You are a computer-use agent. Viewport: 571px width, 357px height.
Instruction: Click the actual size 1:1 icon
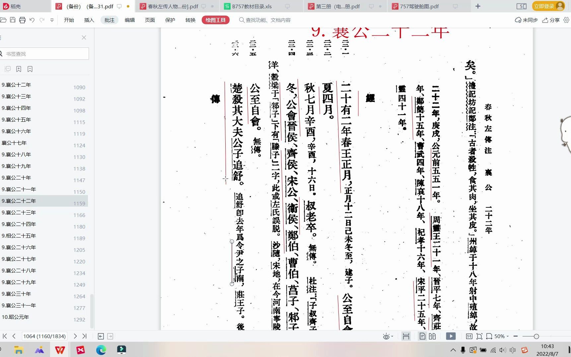click(x=469, y=336)
